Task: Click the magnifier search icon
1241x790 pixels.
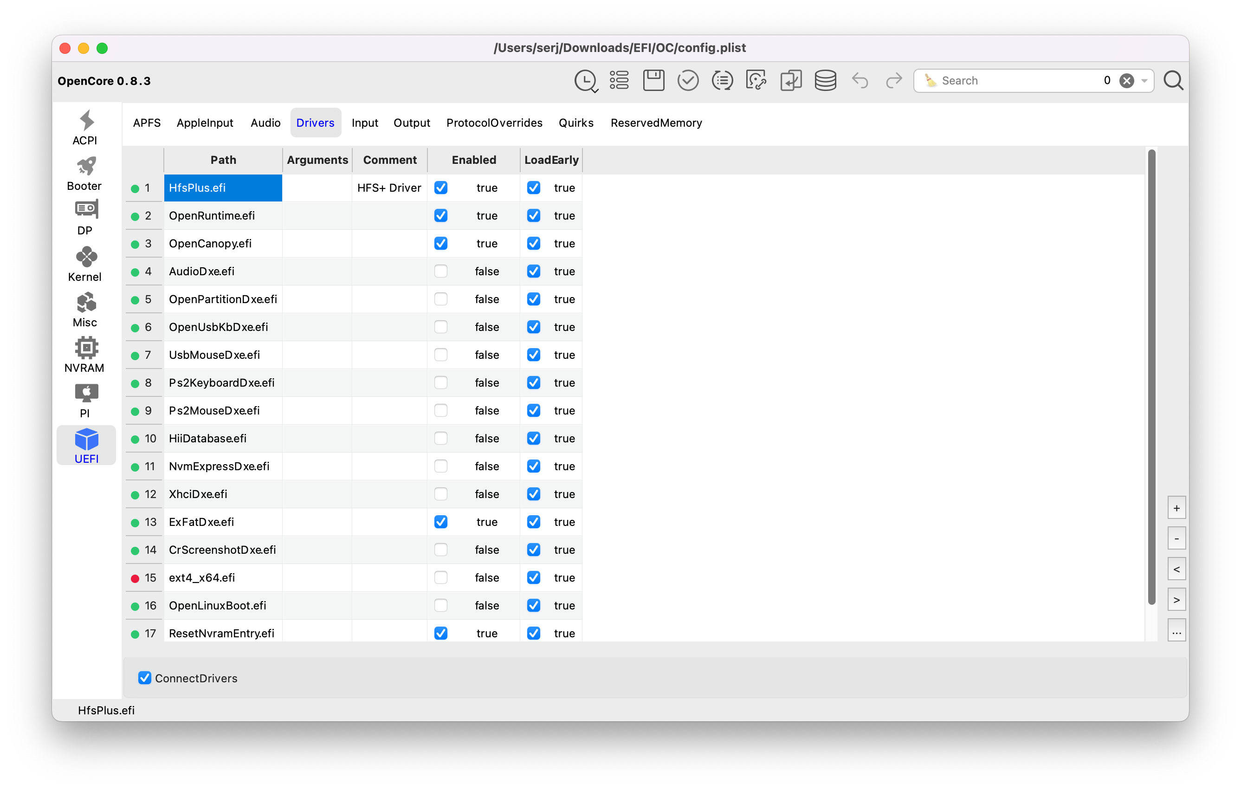Action: pos(1173,80)
